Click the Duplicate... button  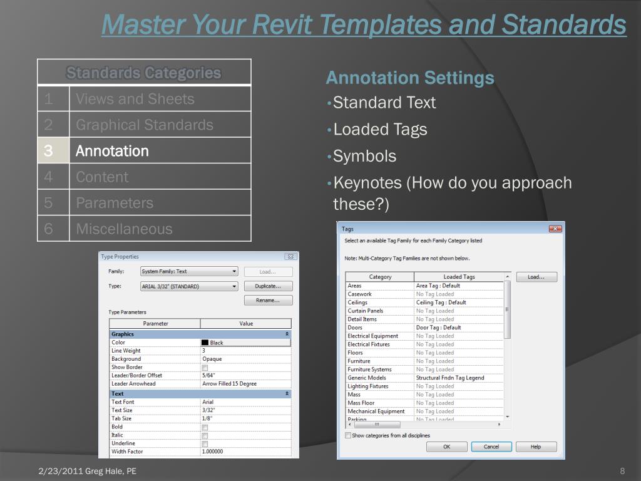pos(268,286)
